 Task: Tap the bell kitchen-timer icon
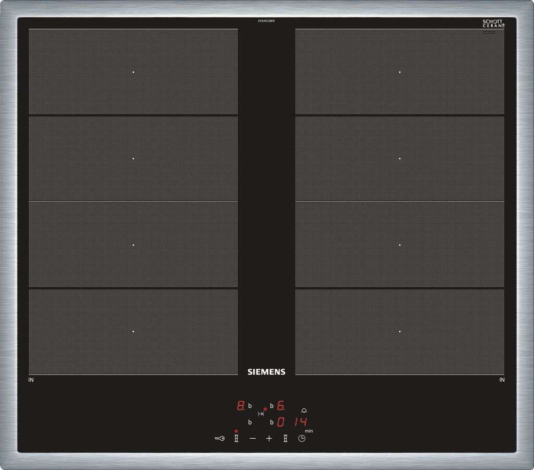tap(304, 411)
